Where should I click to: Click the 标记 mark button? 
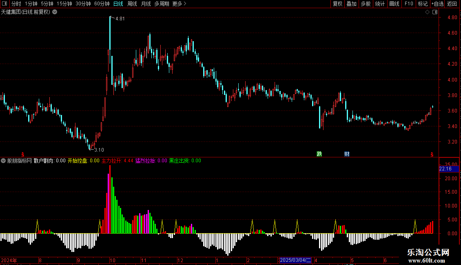pos(423,4)
